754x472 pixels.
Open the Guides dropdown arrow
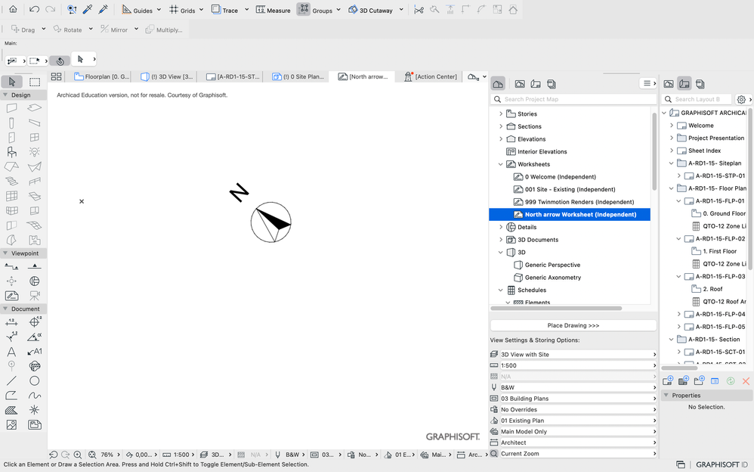coord(159,10)
